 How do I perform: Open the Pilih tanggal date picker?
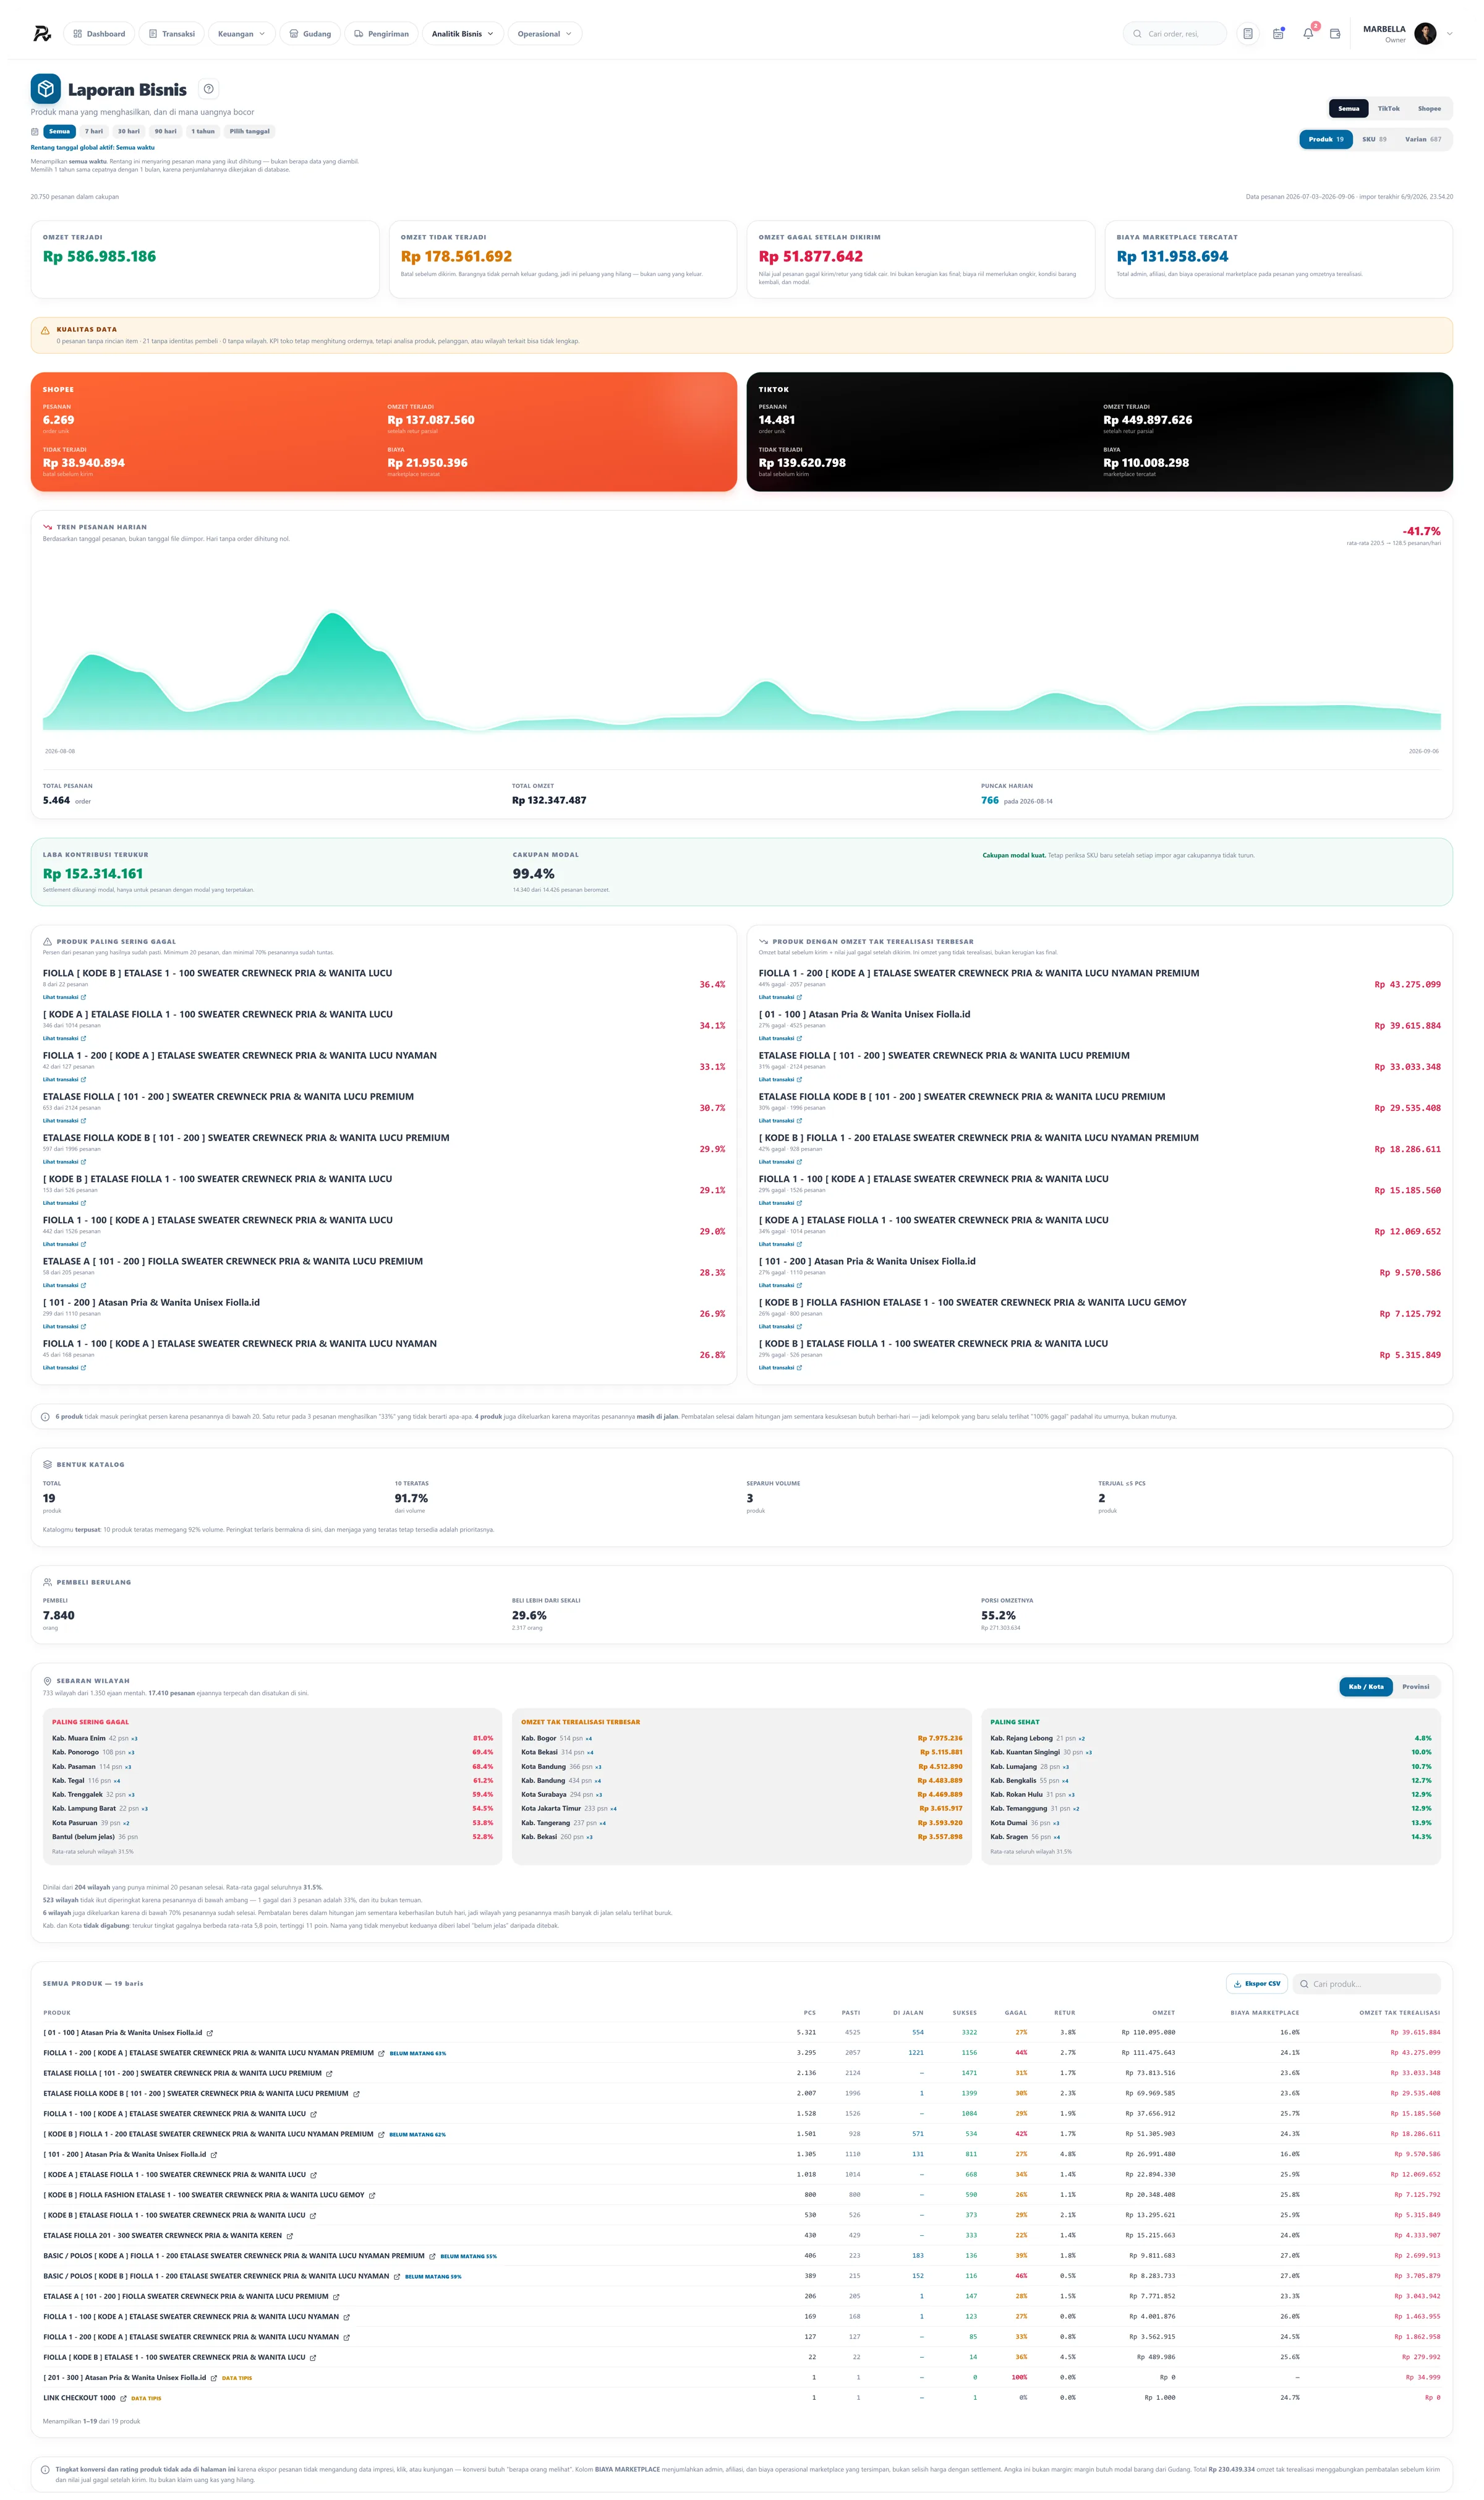pos(249,131)
